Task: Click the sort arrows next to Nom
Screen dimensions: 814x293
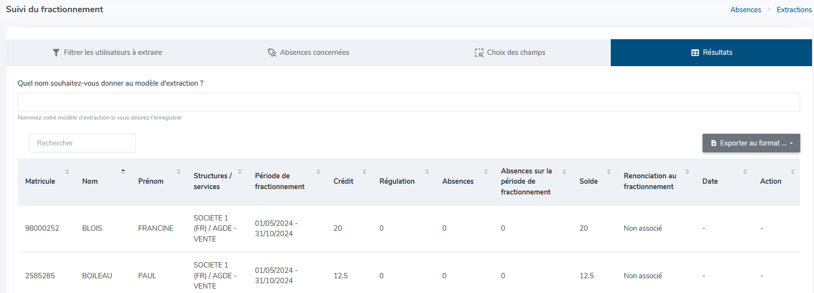Action: pos(123,171)
